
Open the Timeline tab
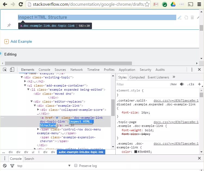(x=93, y=70)
